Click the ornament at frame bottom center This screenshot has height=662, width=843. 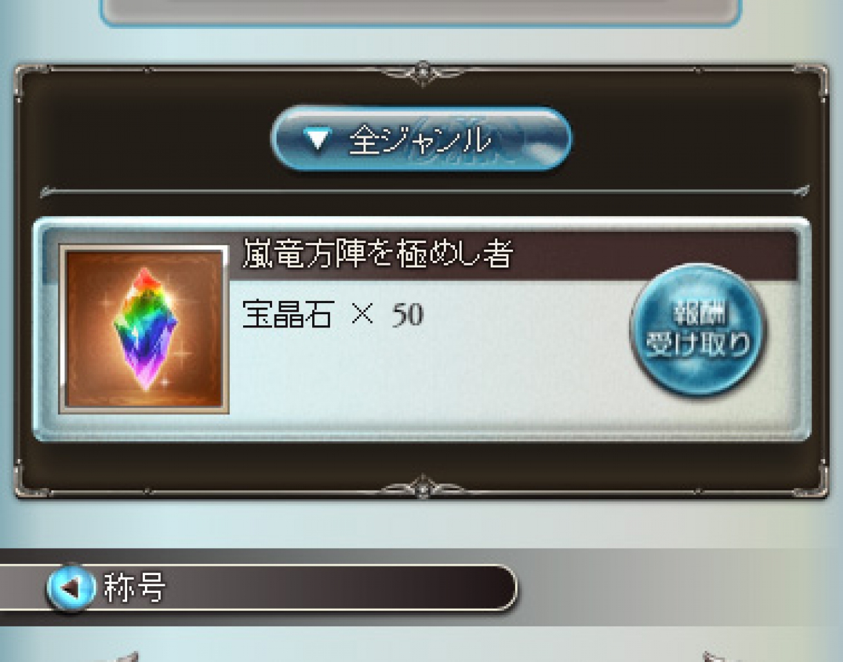tap(422, 488)
